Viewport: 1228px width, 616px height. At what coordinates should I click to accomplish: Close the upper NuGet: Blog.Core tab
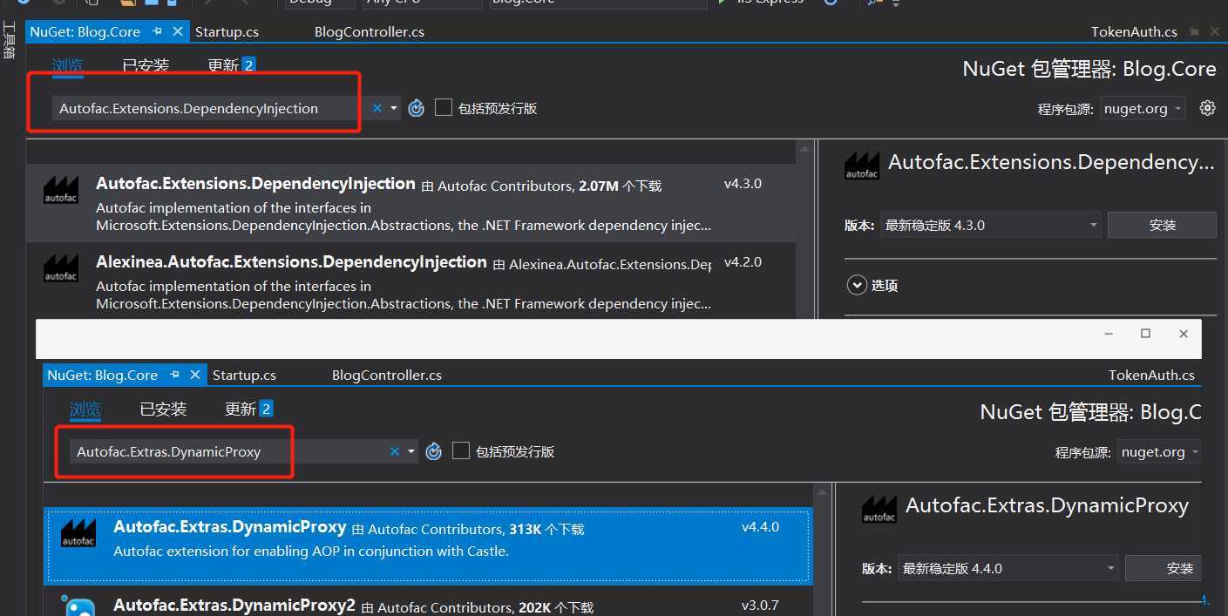click(178, 31)
